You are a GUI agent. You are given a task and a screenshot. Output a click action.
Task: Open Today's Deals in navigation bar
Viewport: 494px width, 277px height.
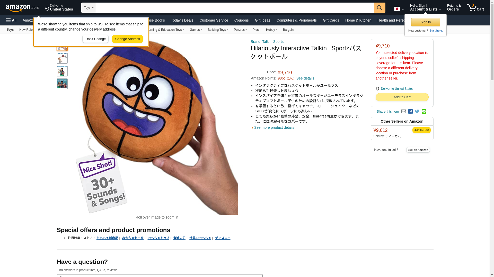182,20
